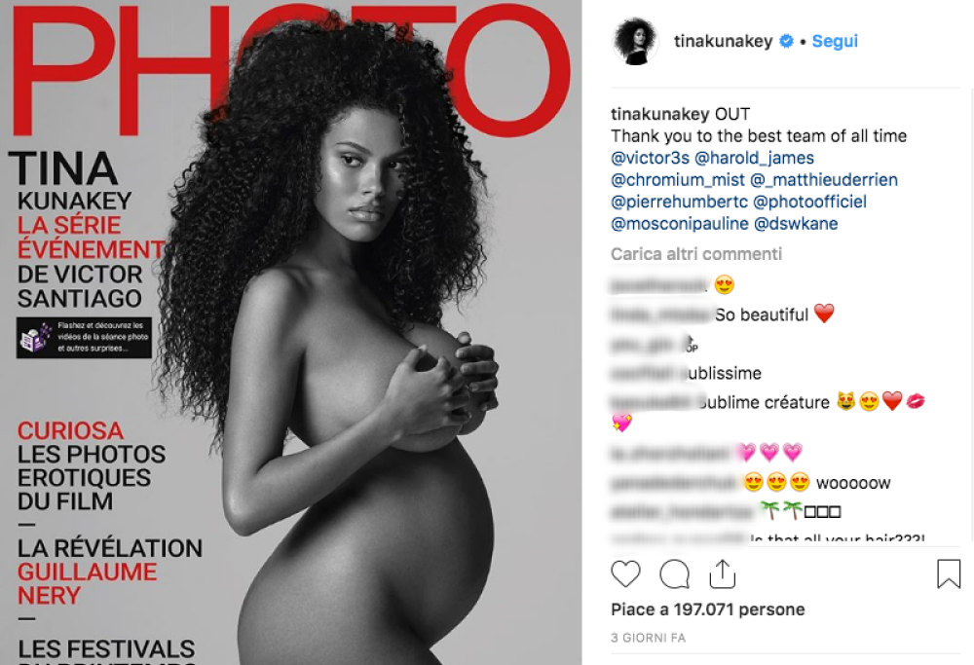Screen dimensions: 974x665
Task: Open the 3 GIORNI FA timestamp
Action: click(x=648, y=638)
